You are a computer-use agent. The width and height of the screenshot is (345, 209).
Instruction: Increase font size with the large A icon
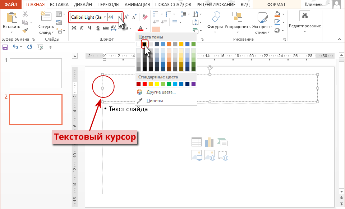pyautogui.click(x=126, y=17)
